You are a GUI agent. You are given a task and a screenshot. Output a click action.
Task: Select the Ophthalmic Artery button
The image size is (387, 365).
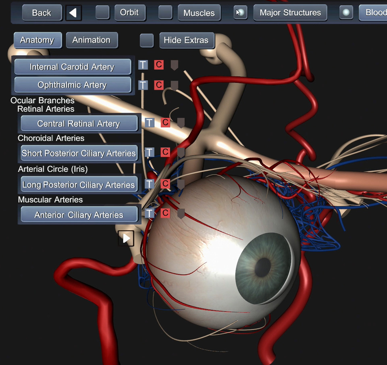[x=73, y=85]
